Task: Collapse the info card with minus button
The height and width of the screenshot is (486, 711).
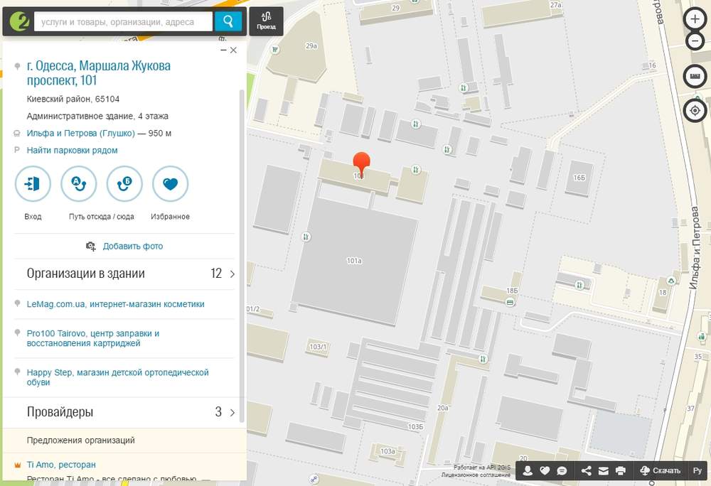Action: [x=223, y=50]
